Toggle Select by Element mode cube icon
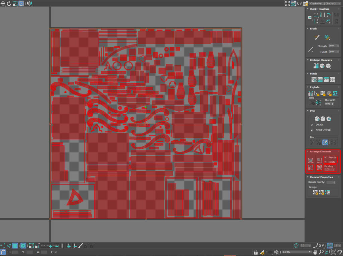Viewport: 343px width, 256px height. tap(23, 246)
